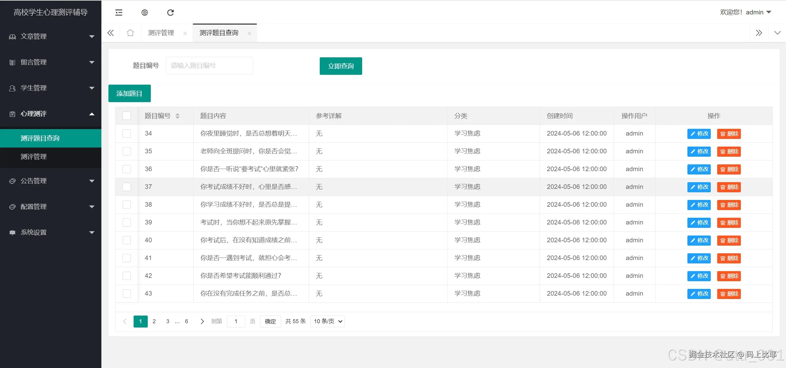Image resolution: width=786 pixels, height=368 pixels.
Task: Click the 系统设置 sidebar icon
Action: click(12, 233)
